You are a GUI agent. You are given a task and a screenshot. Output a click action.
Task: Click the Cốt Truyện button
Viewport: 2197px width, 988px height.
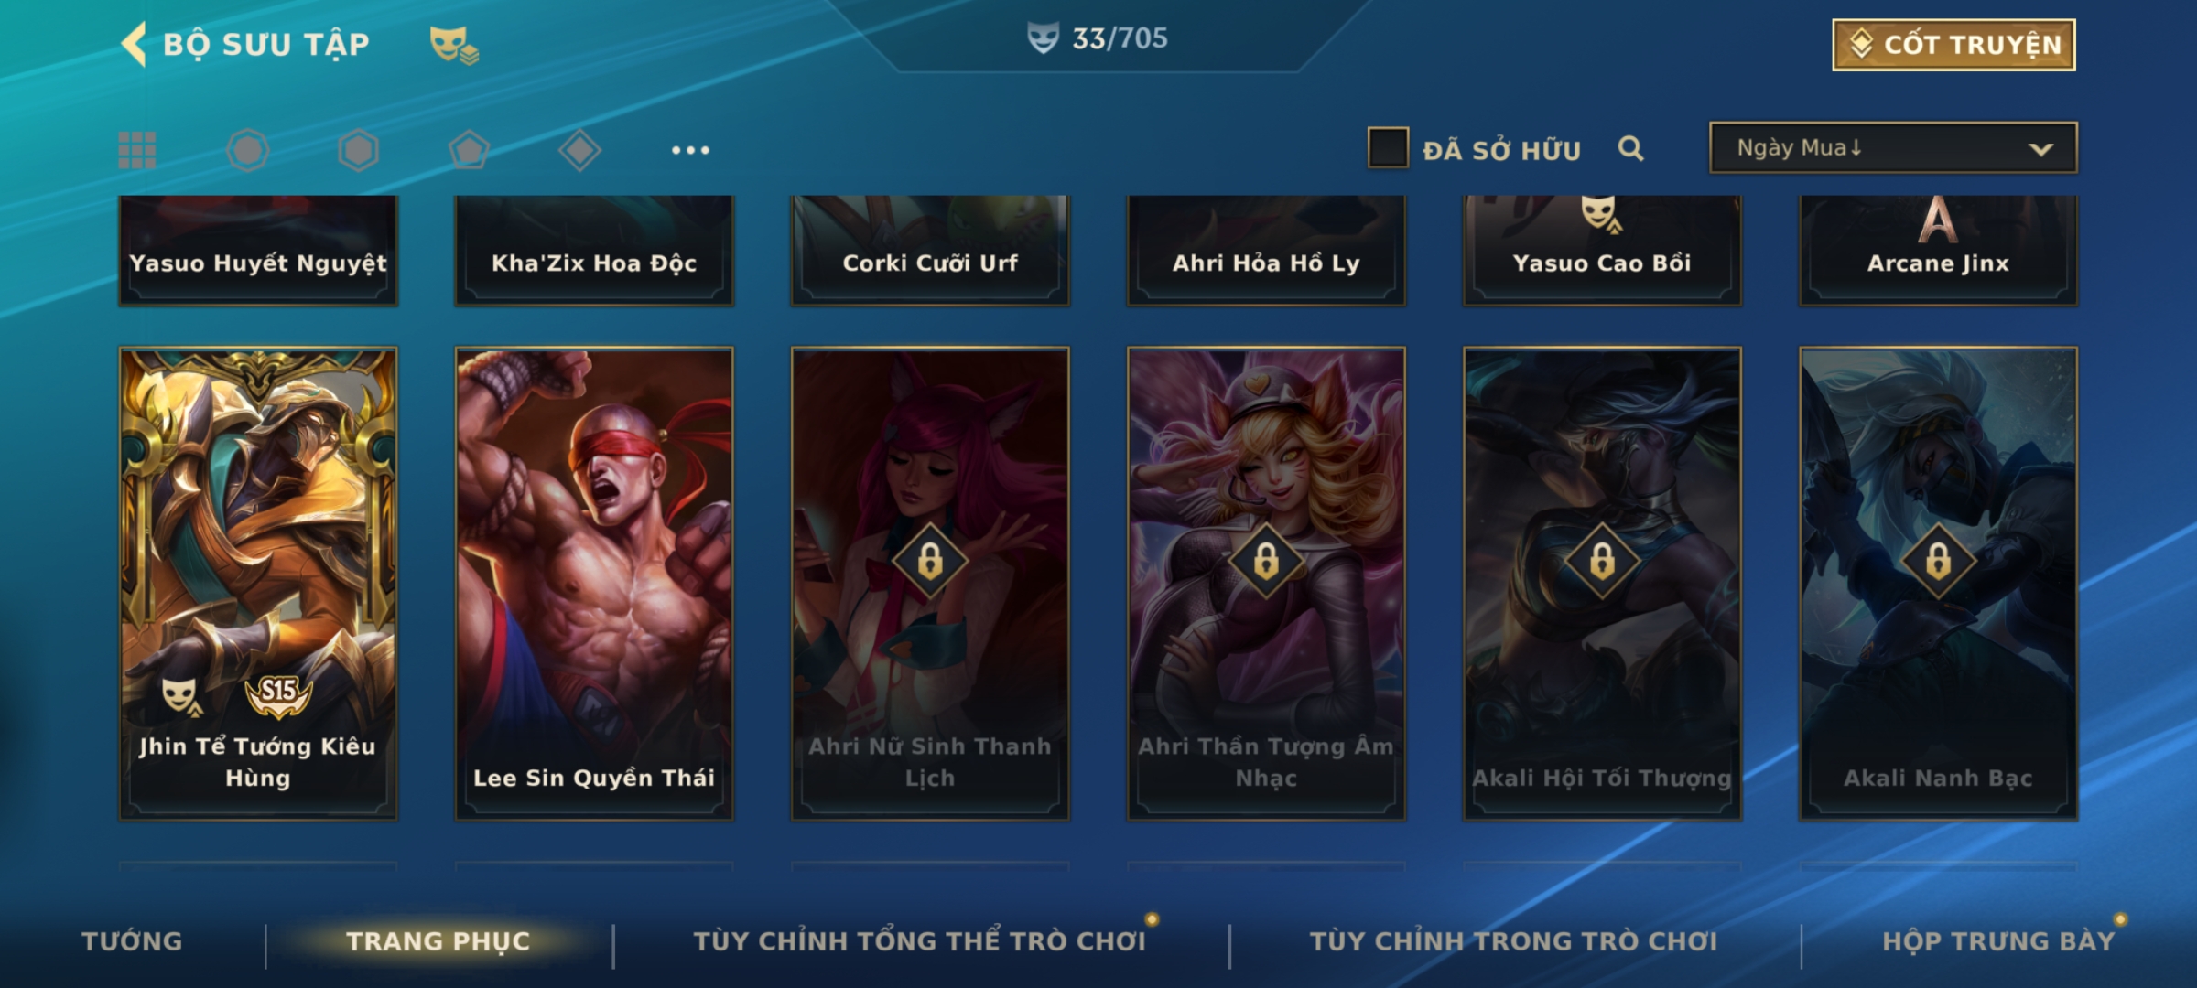[1953, 45]
